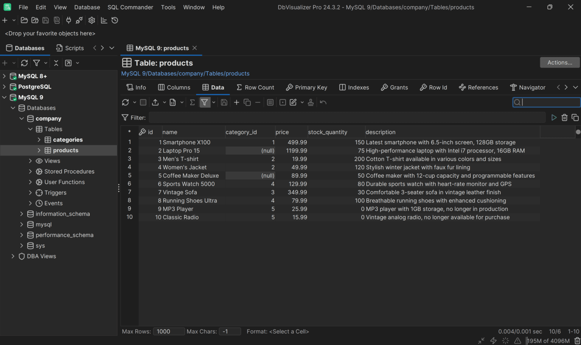Image resolution: width=581 pixels, height=345 pixels.
Task: Click the Actions... button
Action: (559, 62)
